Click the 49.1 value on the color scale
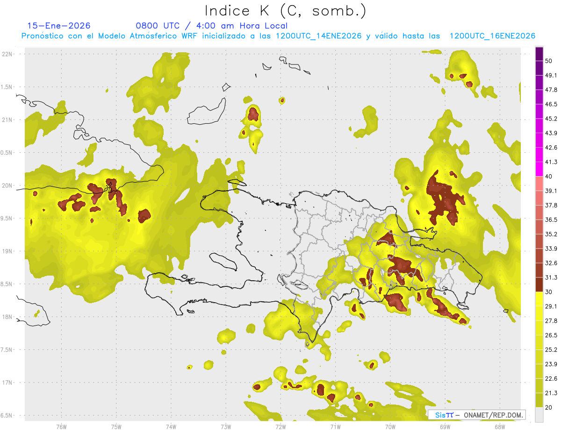 (x=551, y=75)
